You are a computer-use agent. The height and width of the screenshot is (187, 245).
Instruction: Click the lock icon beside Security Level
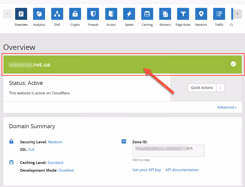coord(11,141)
